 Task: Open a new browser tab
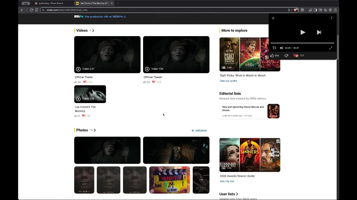pos(118,3)
